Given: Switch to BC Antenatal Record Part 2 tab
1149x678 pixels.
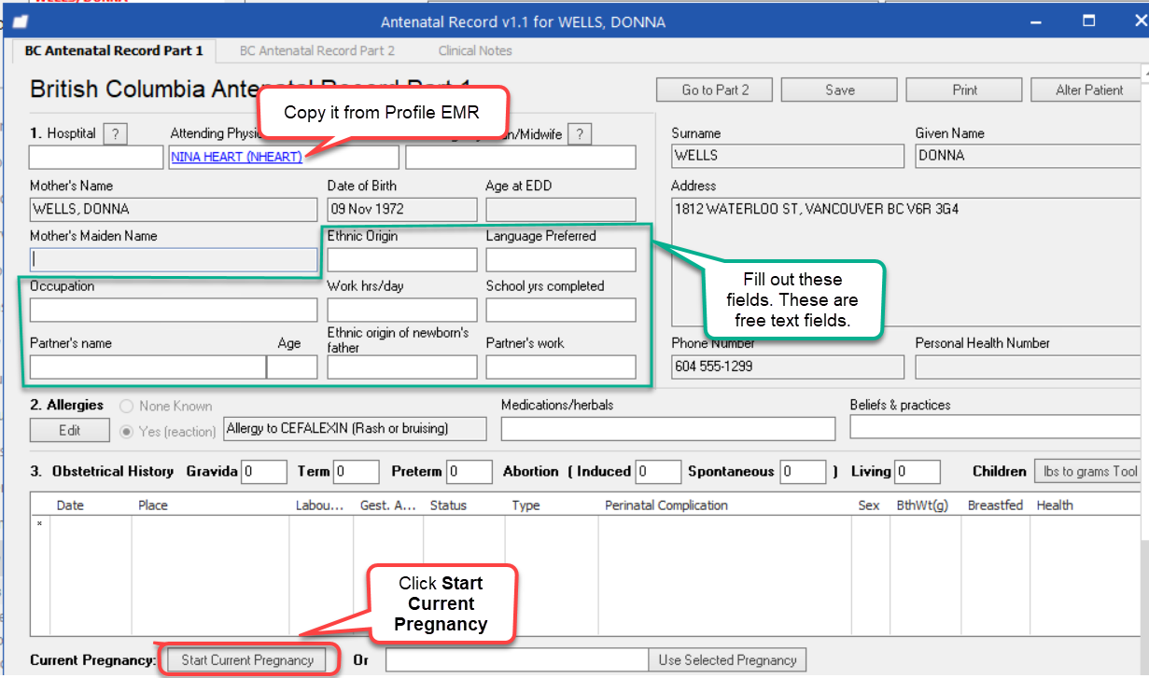Looking at the screenshot, I should (316, 50).
